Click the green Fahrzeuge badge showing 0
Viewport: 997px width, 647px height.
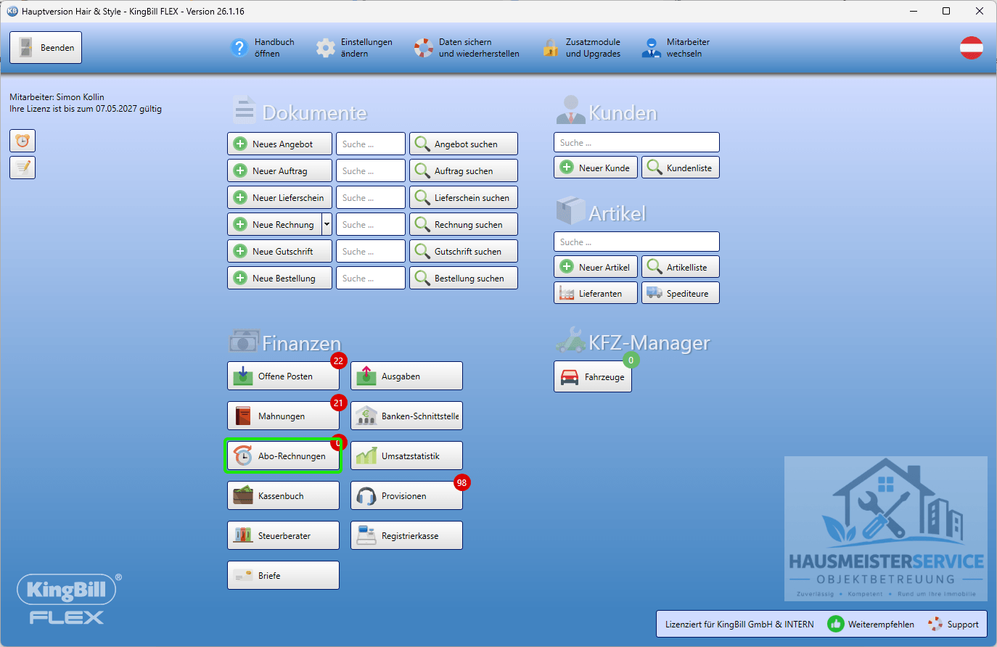[631, 360]
